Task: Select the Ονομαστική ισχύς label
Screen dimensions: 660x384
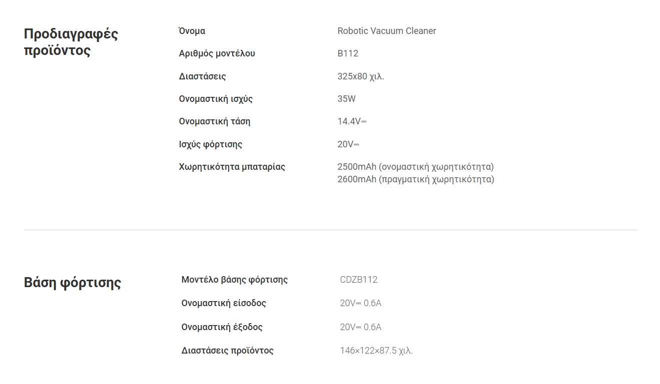Action: (216, 99)
